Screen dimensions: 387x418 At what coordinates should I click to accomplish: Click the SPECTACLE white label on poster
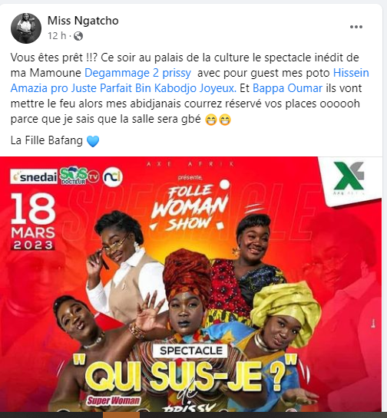[x=190, y=351]
